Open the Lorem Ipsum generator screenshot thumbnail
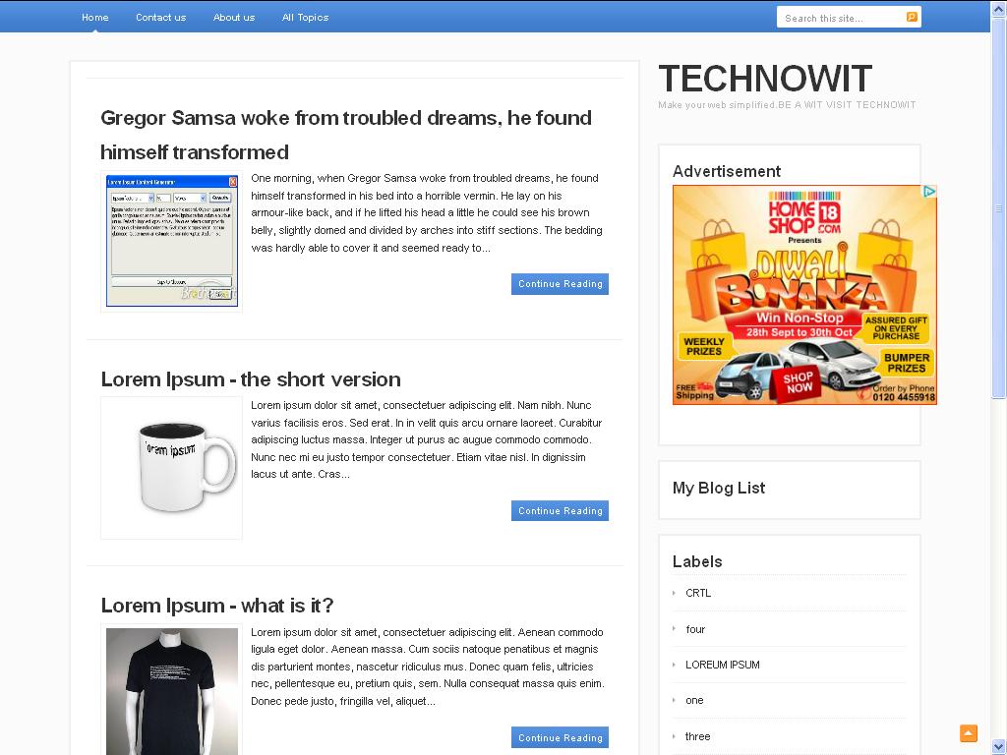 (171, 241)
